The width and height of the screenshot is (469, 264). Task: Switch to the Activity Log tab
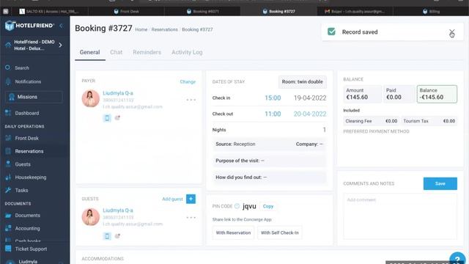click(x=187, y=52)
